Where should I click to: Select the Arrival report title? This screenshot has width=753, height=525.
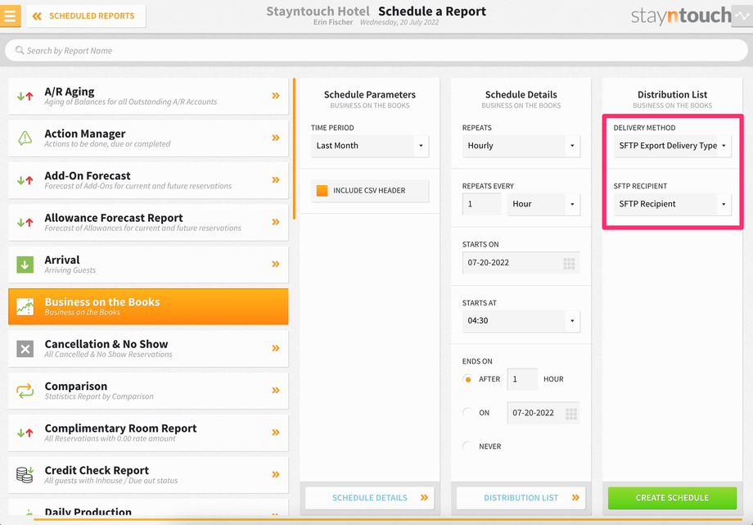click(62, 260)
